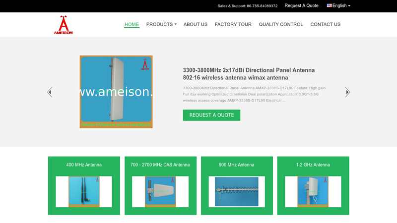Open the CONTACT US page
This screenshot has width=397, height=223.
tap(326, 24)
